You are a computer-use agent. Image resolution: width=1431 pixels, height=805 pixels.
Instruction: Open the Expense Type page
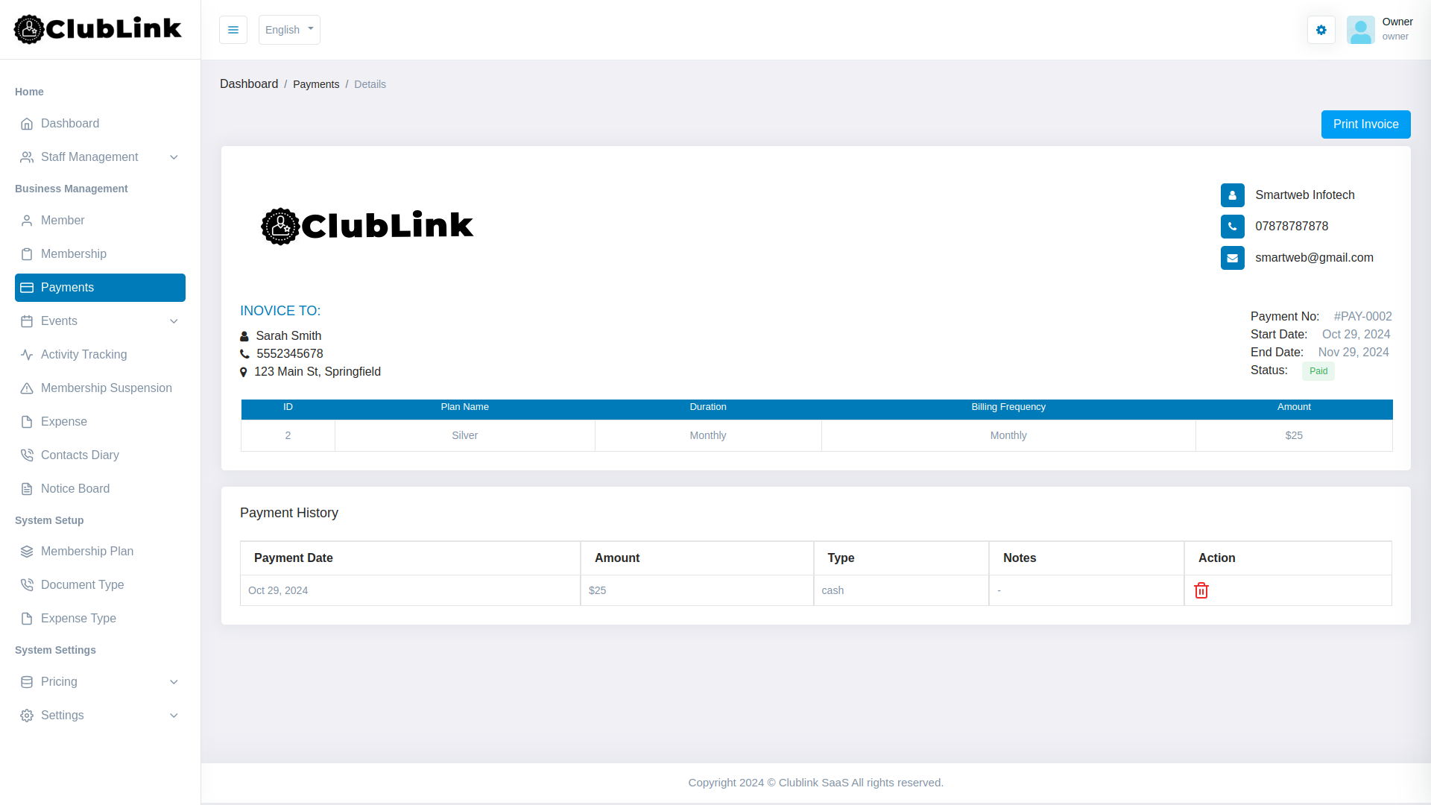click(78, 618)
